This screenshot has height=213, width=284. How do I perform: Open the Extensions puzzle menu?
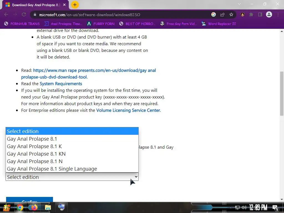tap(251, 15)
